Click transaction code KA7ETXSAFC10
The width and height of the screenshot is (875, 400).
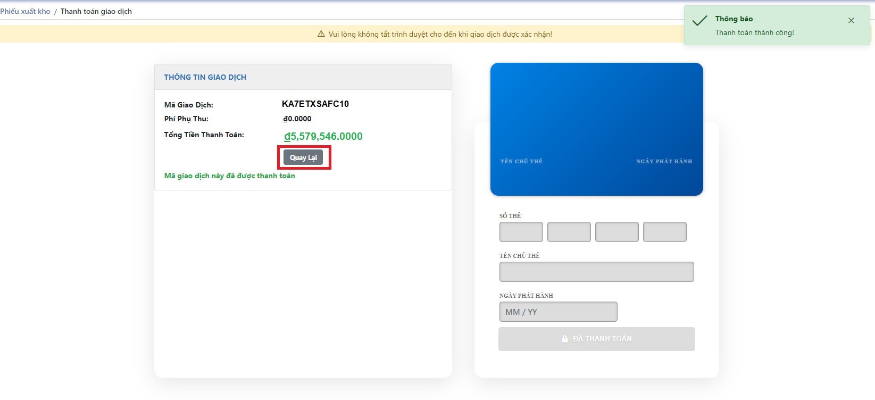click(x=315, y=104)
